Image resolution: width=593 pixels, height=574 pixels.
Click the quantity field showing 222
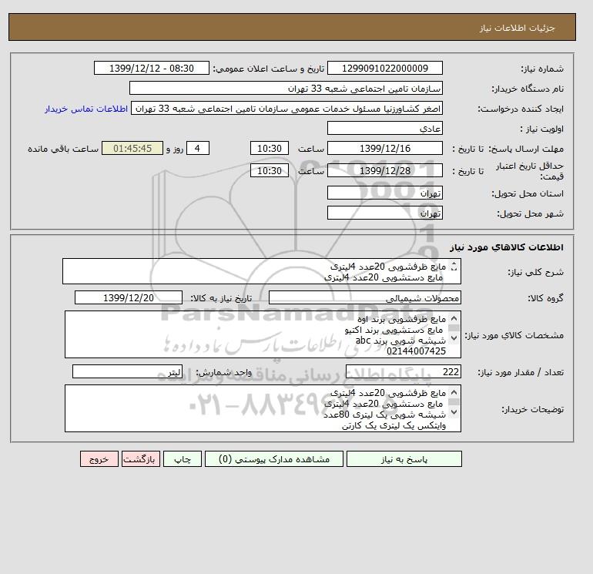(403, 372)
